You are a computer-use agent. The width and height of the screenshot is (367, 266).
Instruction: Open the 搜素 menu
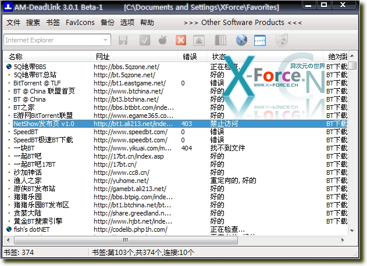click(33, 23)
